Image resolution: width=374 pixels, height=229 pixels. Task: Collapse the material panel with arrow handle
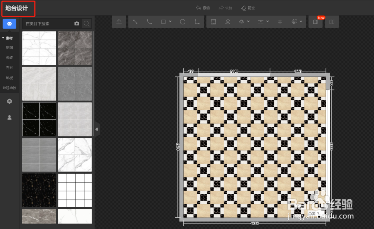96,129
